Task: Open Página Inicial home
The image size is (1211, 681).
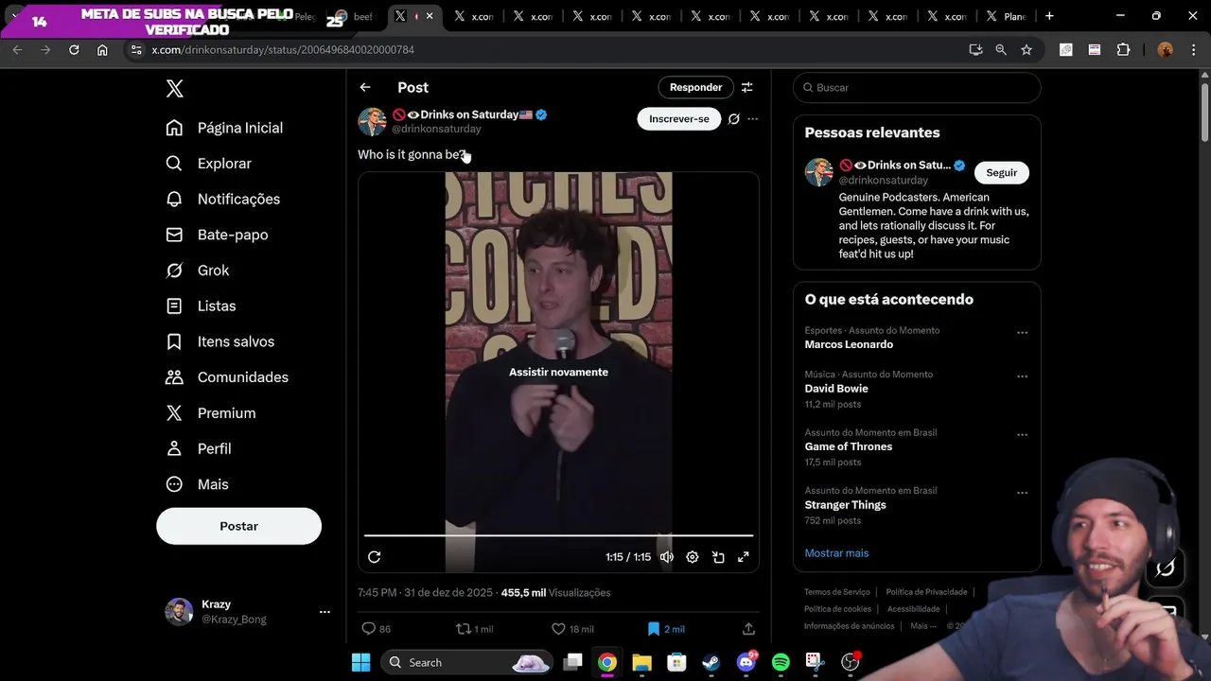Action: 225,128
